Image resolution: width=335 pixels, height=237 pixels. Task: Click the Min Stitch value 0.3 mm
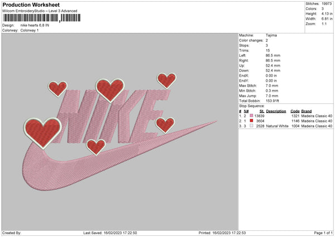pos(272,91)
